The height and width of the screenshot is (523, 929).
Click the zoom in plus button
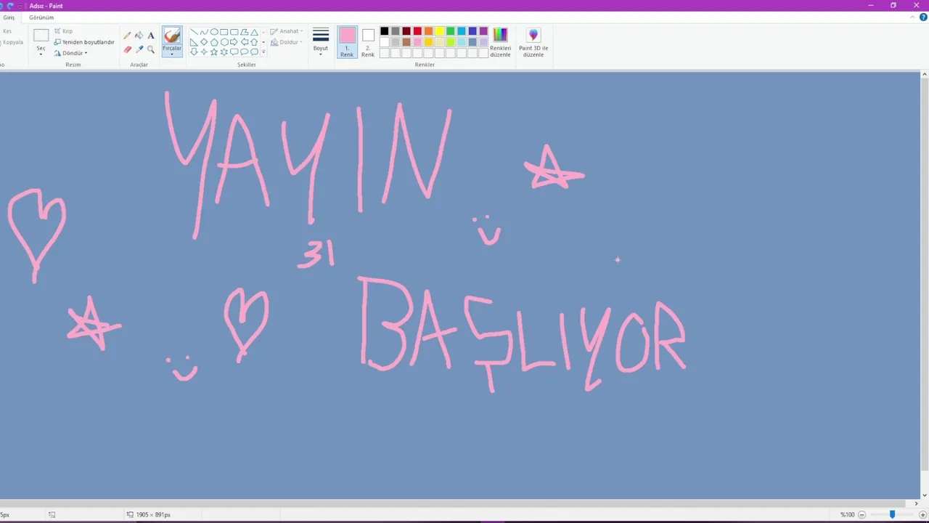point(922,514)
